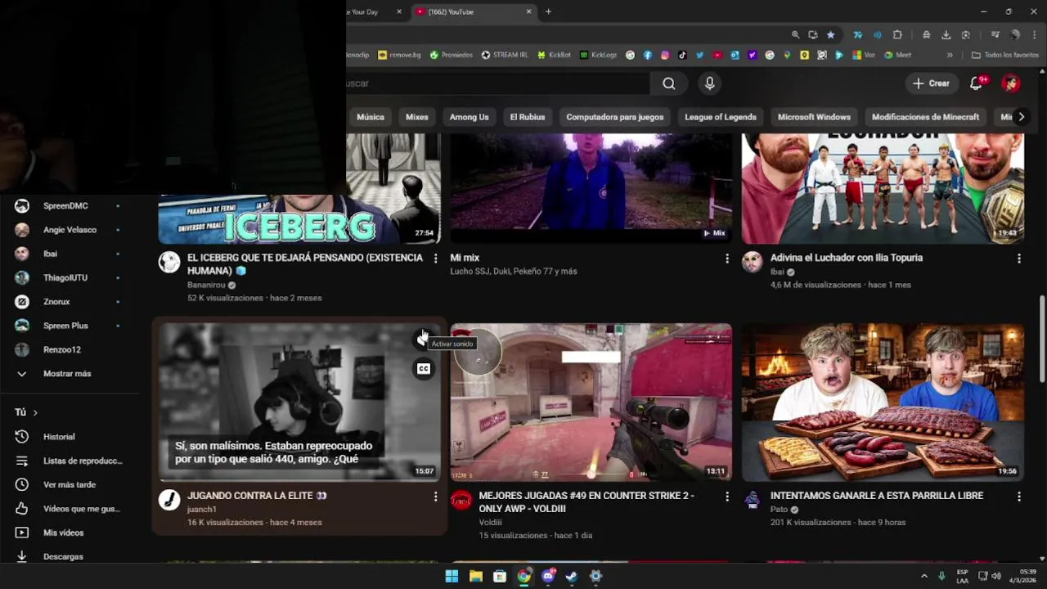Open the Mi mix playlist thumbnail
1047x589 pixels.
click(591, 189)
